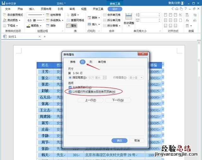This screenshot has height=160, width=202.
Task: Expand the Bottom Border dropdown arrow
Action: tap(17, 26)
